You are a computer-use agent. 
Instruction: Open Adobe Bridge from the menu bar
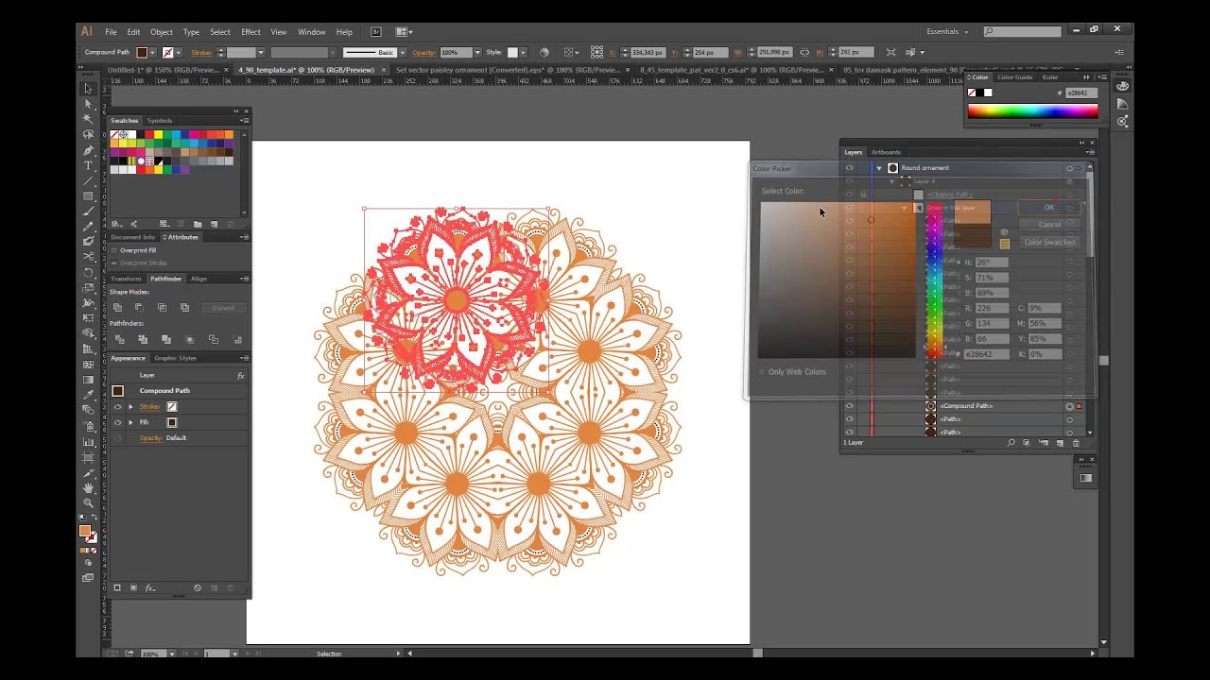376,32
